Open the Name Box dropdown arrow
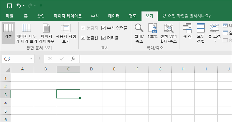Screen dimensions: 232x122 point(31,58)
